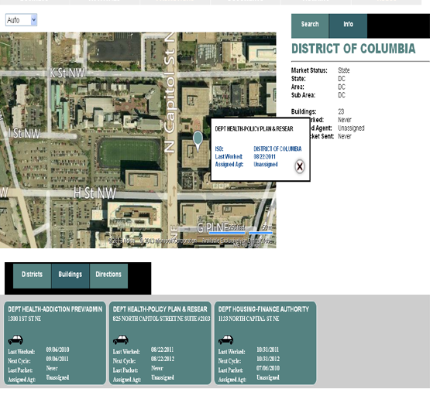This screenshot has height=406, width=430.
Task: Open the Buildings tab
Action: (71, 276)
